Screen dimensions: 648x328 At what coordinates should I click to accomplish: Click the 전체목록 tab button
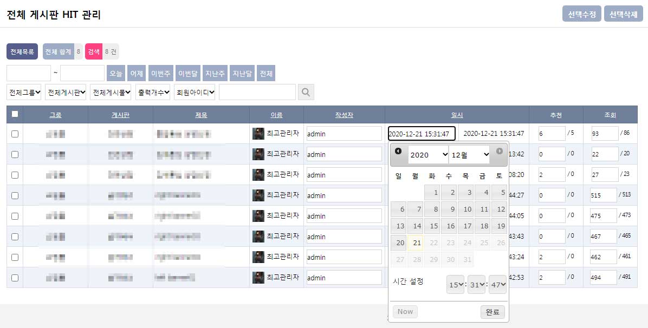pos(22,52)
